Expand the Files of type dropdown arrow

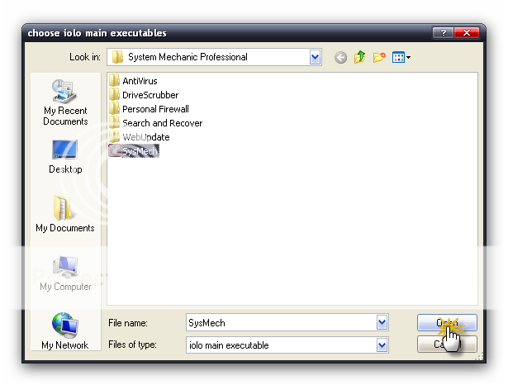pos(382,345)
